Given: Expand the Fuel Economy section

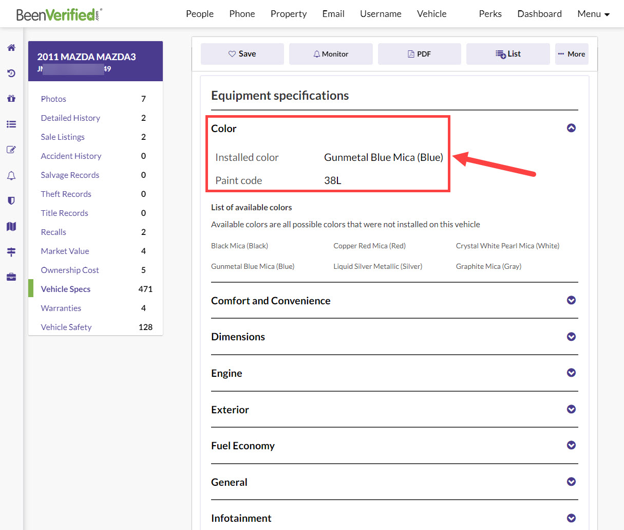Looking at the screenshot, I should coord(571,445).
